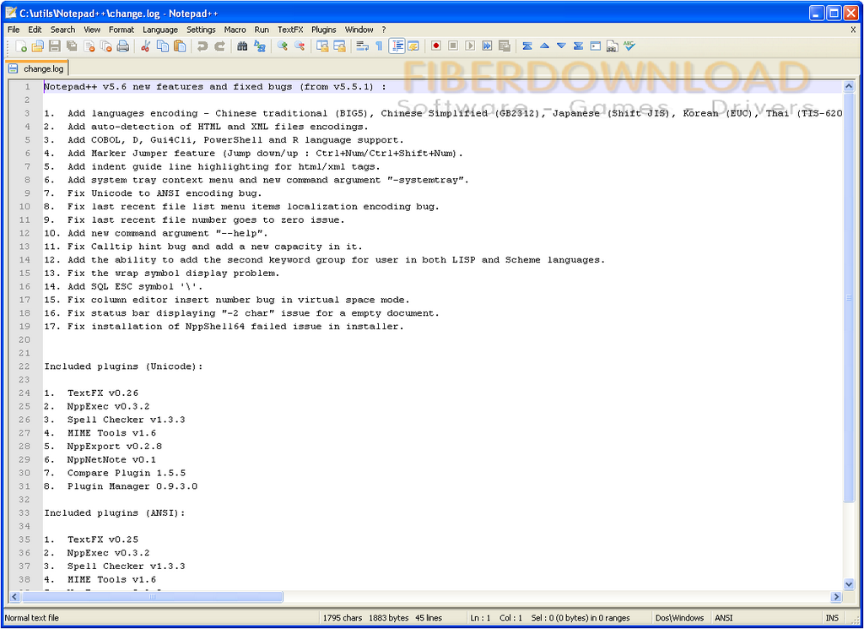864x629 pixels.
Task: Click INS indicator in status bar
Action: [832, 618]
